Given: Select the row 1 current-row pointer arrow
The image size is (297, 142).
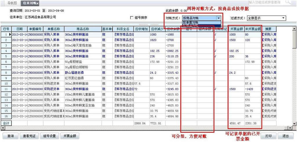Looking at the screenshot, I should click(x=10, y=35).
